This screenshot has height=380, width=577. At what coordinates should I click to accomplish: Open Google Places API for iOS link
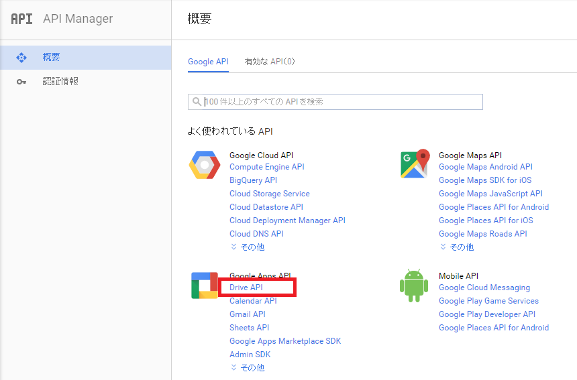click(486, 220)
